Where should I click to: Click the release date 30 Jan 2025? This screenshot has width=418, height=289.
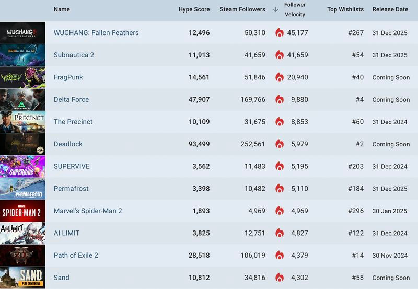pyautogui.click(x=389, y=211)
